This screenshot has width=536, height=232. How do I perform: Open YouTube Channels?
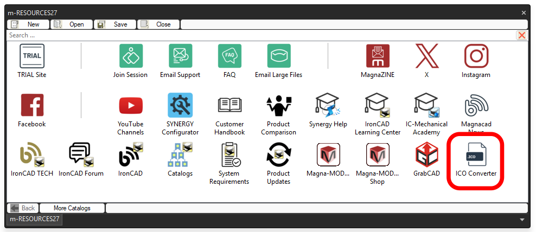click(x=131, y=105)
